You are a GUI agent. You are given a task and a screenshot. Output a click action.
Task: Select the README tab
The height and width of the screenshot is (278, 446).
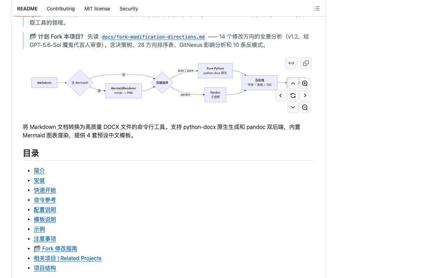pyautogui.click(x=27, y=9)
